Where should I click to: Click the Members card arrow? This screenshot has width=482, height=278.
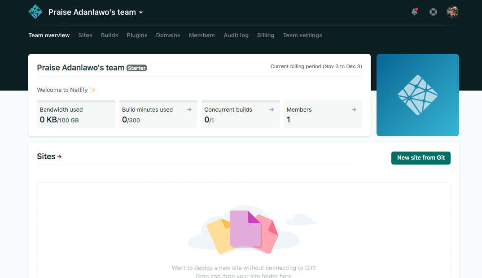click(354, 110)
